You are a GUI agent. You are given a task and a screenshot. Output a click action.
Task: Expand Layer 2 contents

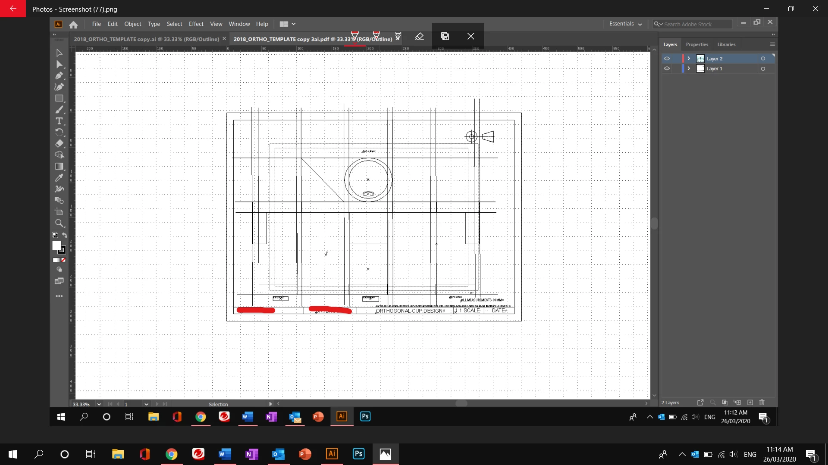click(689, 59)
